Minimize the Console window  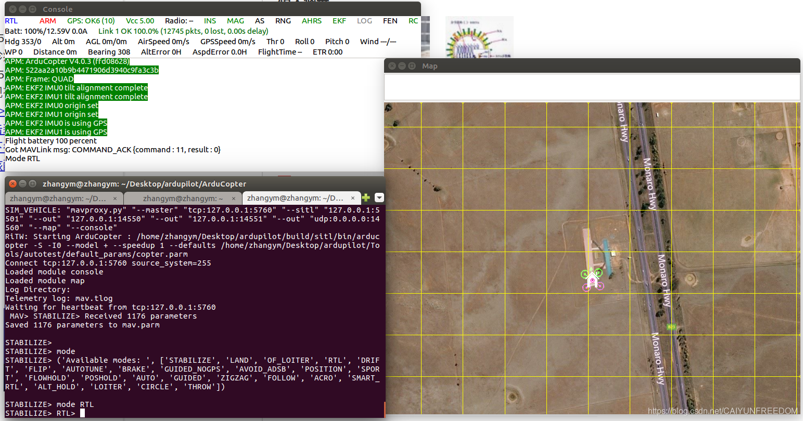tap(23, 9)
